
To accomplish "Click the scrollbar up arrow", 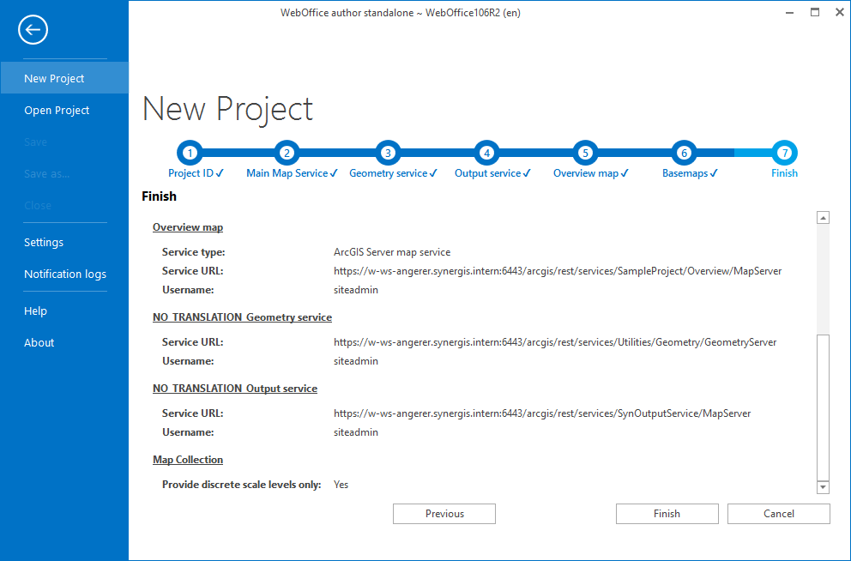I will click(823, 217).
